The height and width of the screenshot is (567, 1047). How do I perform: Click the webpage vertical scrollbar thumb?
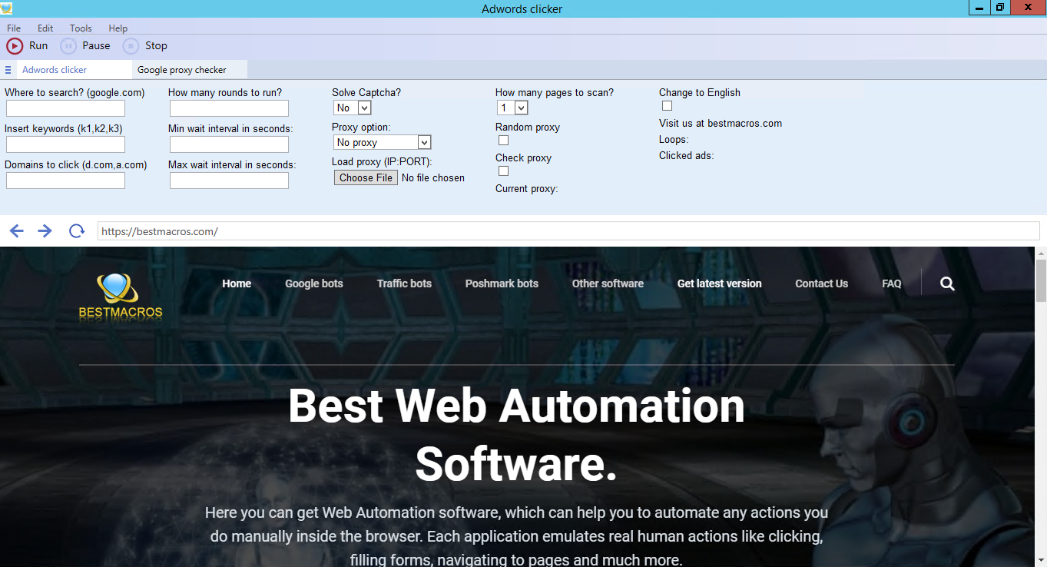(1041, 280)
